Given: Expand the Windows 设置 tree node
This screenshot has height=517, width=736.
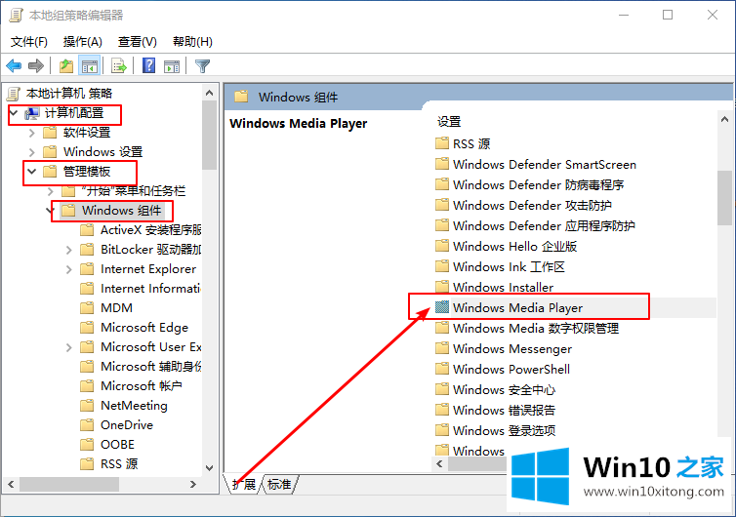Looking at the screenshot, I should coord(32,152).
